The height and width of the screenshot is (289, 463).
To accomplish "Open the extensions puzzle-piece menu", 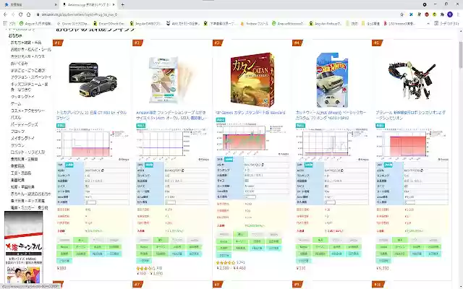I will point(442,14).
